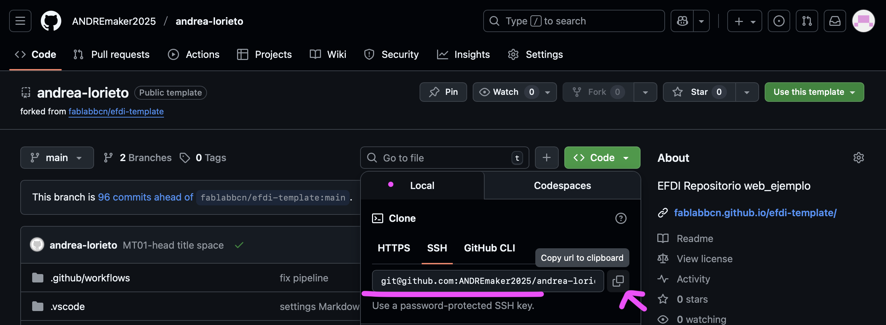The image size is (886, 325).
Task: Switch to the HTTPS clone tab
Action: coord(394,248)
